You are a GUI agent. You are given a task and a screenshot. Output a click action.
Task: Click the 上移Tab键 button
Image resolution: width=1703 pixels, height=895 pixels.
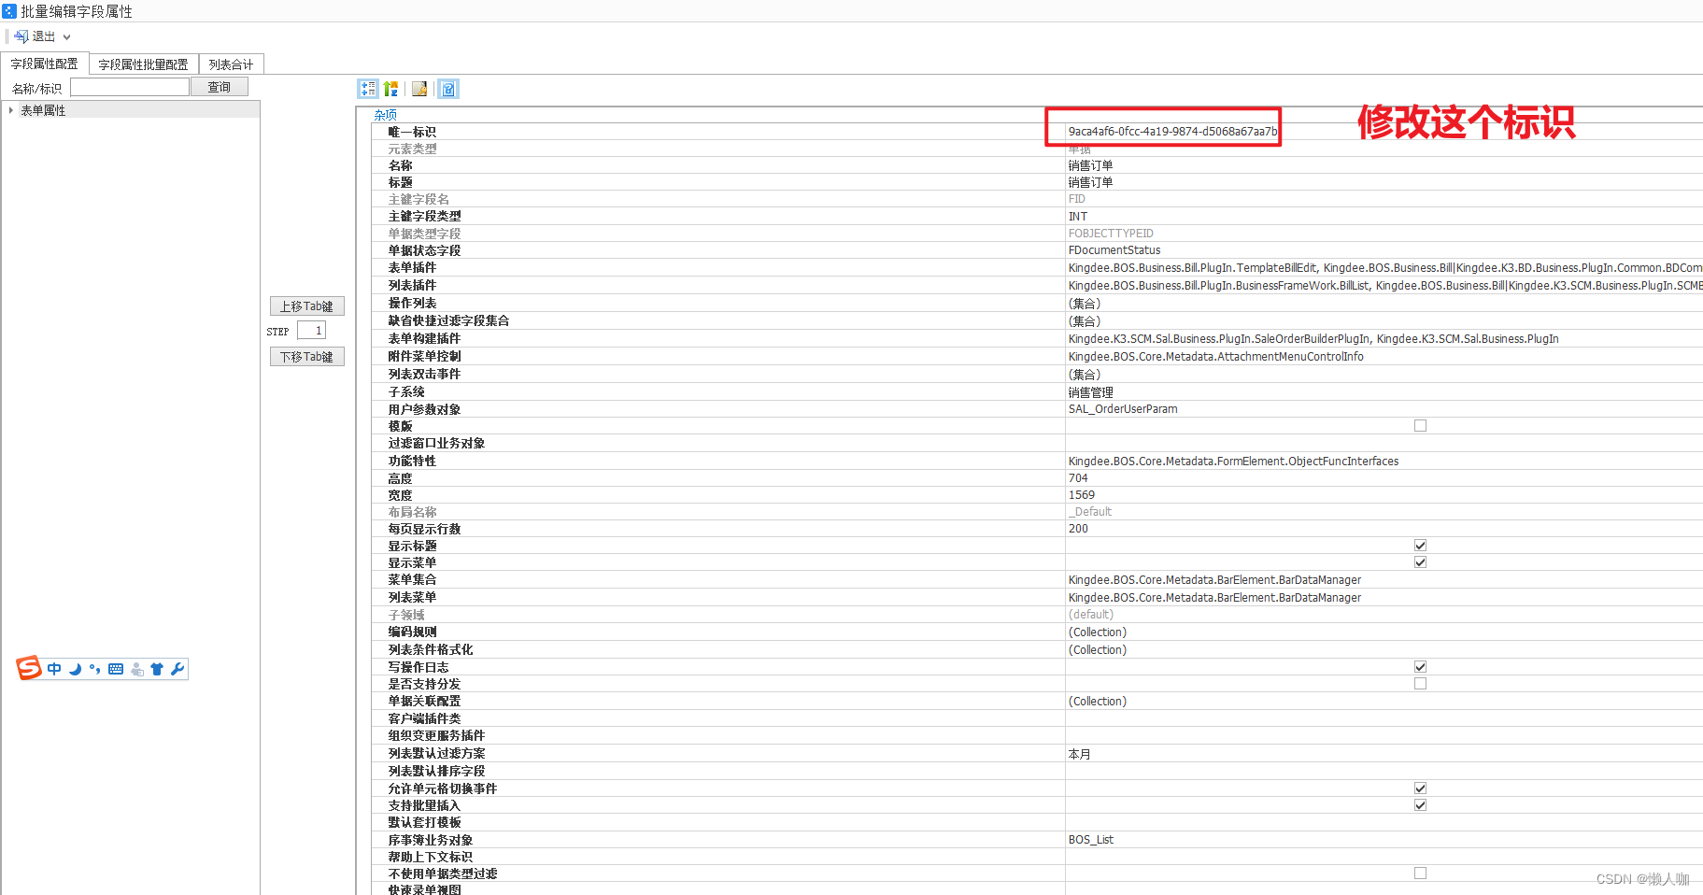point(306,306)
